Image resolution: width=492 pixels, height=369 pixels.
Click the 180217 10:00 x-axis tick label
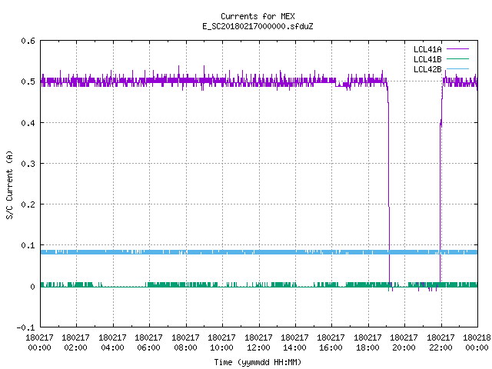pos(222,342)
